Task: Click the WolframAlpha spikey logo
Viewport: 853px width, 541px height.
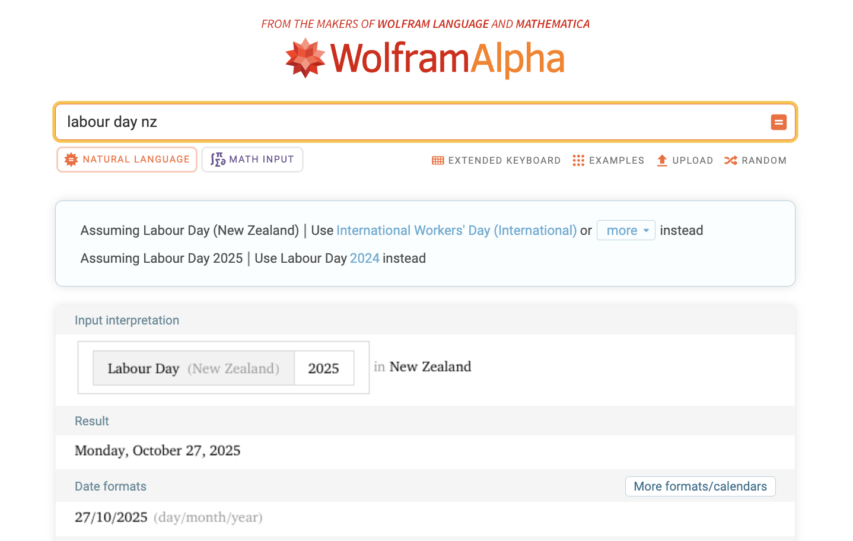Action: click(x=305, y=58)
